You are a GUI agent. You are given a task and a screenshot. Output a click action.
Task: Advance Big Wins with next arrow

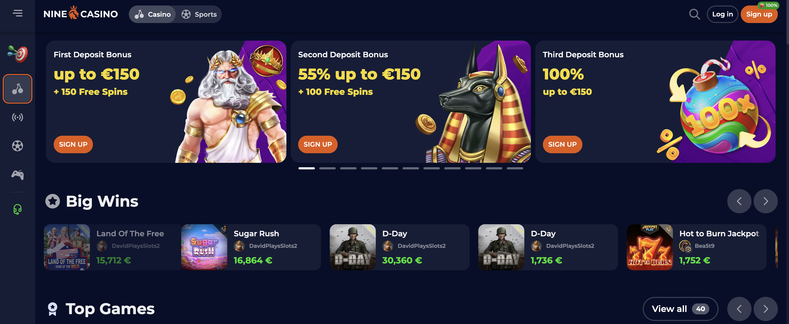coord(765,201)
